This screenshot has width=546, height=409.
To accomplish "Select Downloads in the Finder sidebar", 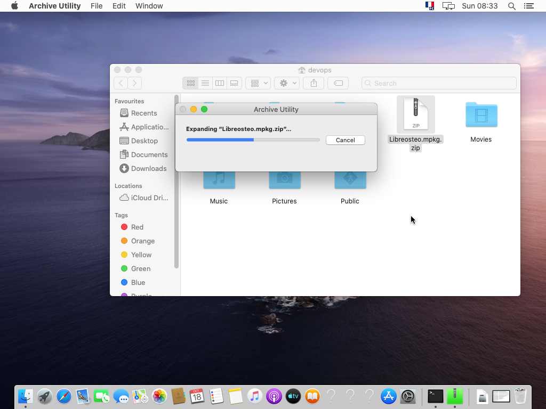I will point(143,169).
